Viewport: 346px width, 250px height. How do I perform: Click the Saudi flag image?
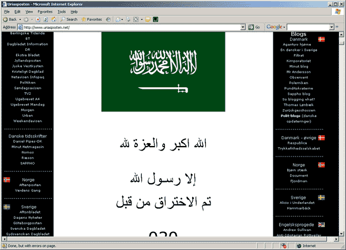[x=163, y=72]
